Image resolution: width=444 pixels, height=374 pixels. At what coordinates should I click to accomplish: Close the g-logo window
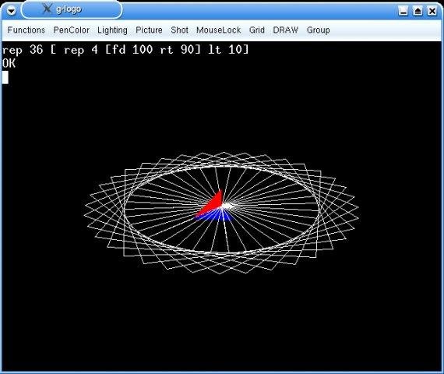pyautogui.click(x=432, y=11)
